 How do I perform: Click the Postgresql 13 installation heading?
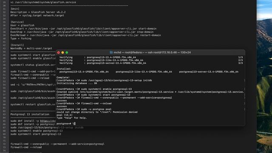pos(30,114)
